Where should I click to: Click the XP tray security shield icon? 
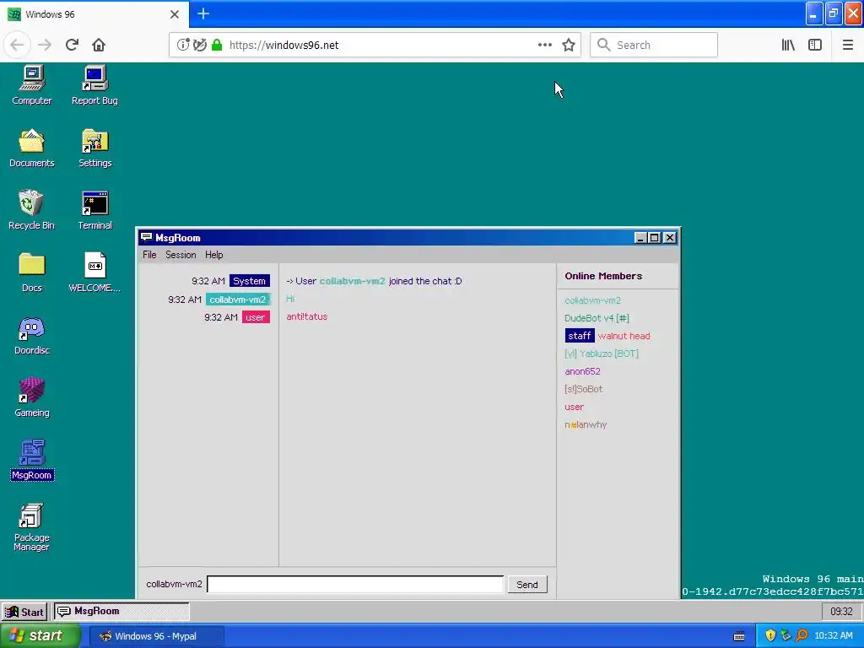770,636
